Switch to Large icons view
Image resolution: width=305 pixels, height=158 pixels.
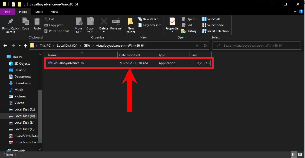[300, 154]
